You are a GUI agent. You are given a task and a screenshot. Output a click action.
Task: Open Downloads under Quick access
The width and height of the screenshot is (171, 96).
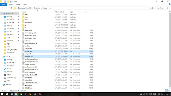point(10,20)
